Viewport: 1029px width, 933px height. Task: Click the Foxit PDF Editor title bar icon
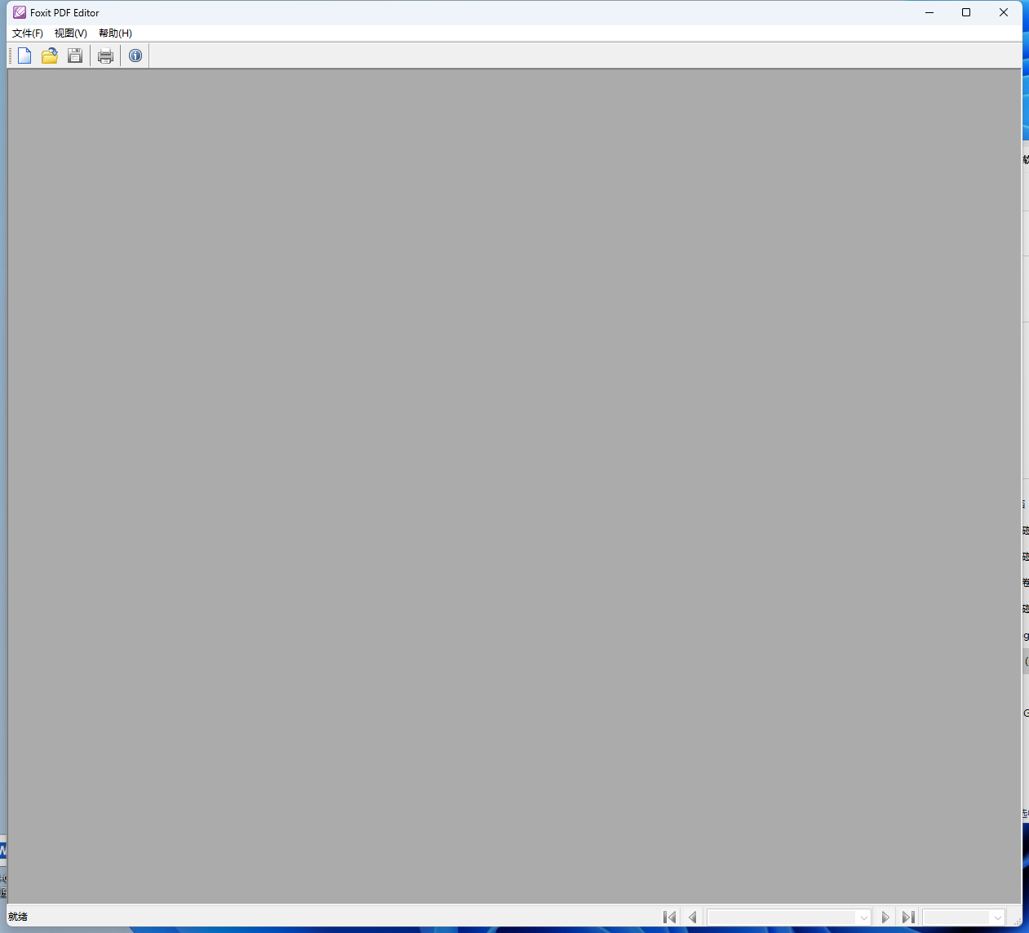[20, 12]
